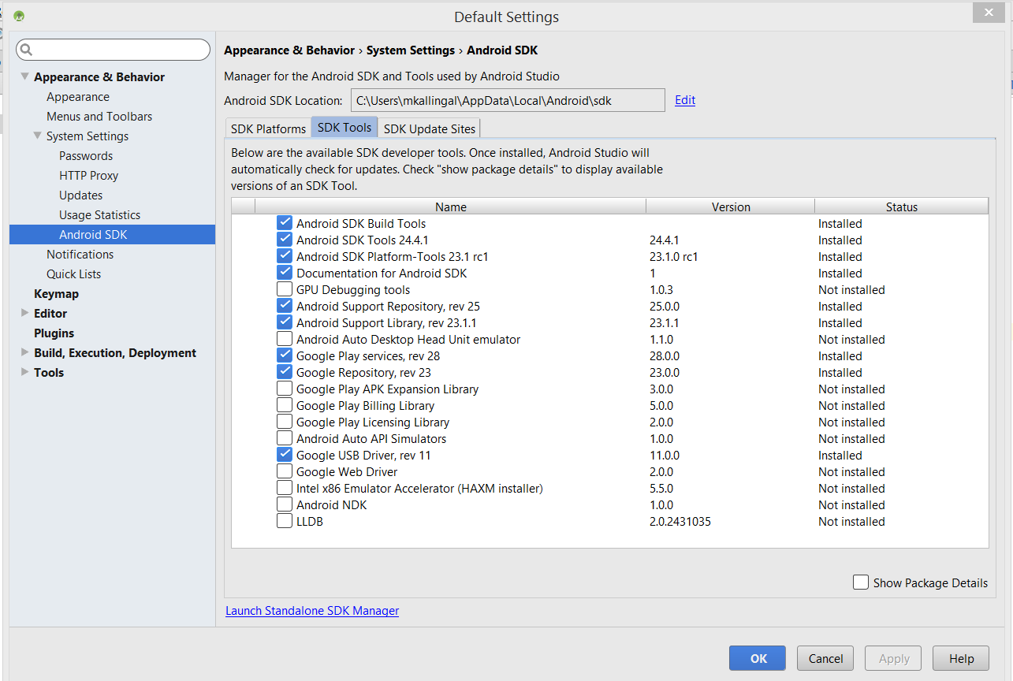
Task: Click the search magnifier icon
Action: point(26,50)
